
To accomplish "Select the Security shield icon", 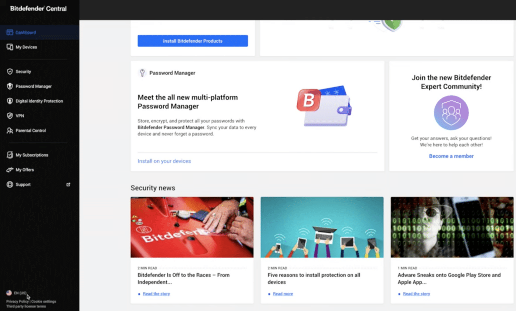I will (x=10, y=72).
